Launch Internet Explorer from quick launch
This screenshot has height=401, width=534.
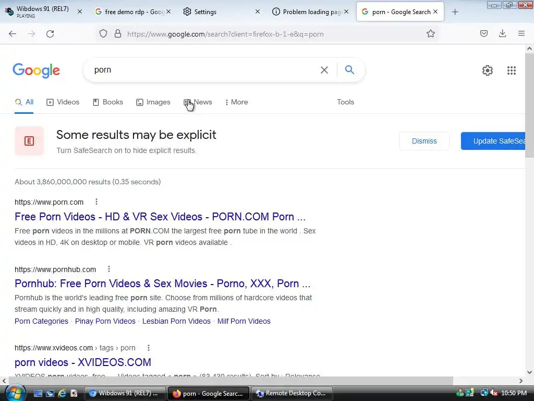coord(62,393)
